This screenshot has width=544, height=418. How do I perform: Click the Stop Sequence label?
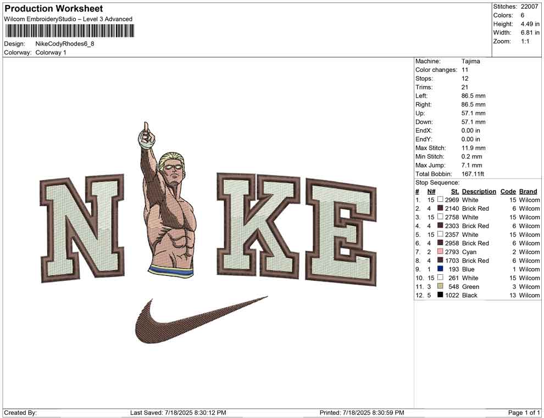coord(437,183)
